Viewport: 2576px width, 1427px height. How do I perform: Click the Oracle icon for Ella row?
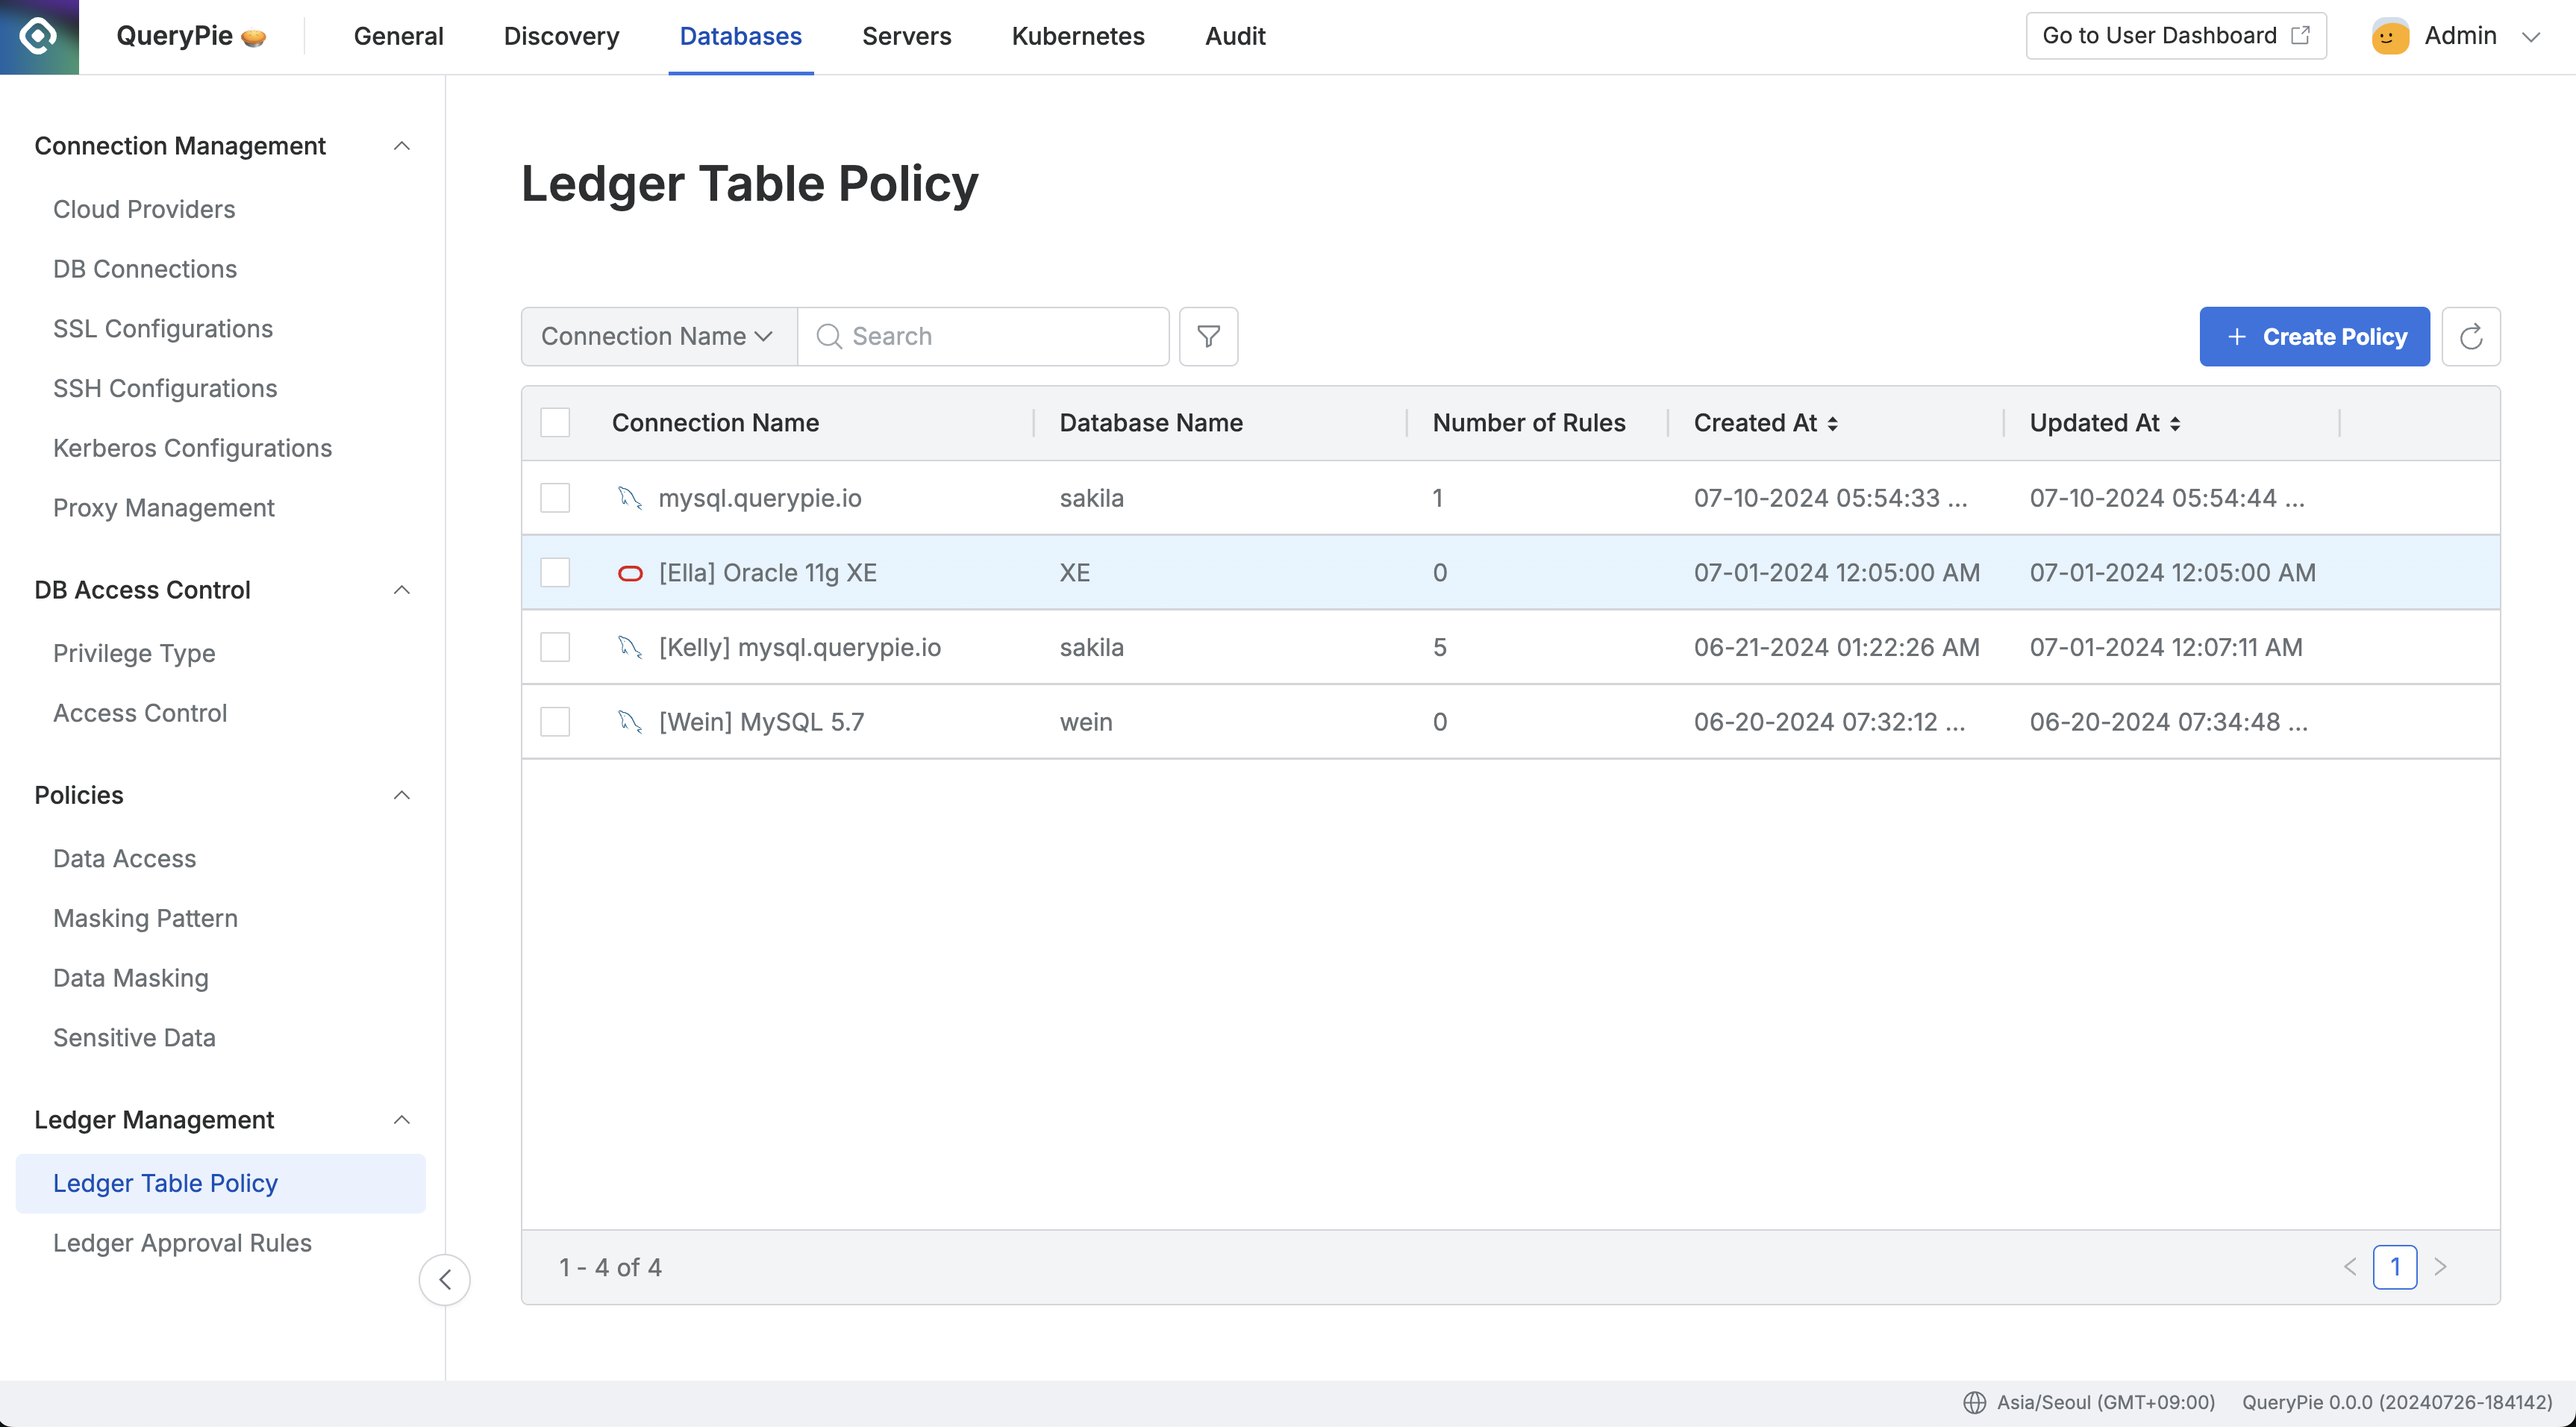point(629,573)
